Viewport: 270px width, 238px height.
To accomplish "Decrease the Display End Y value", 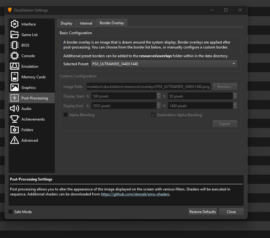I will [235, 107].
